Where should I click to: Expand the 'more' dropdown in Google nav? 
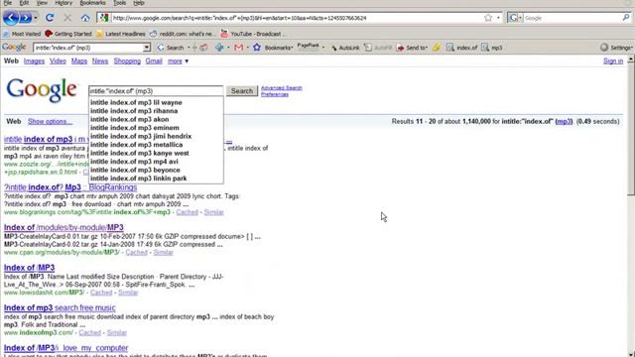(x=179, y=61)
